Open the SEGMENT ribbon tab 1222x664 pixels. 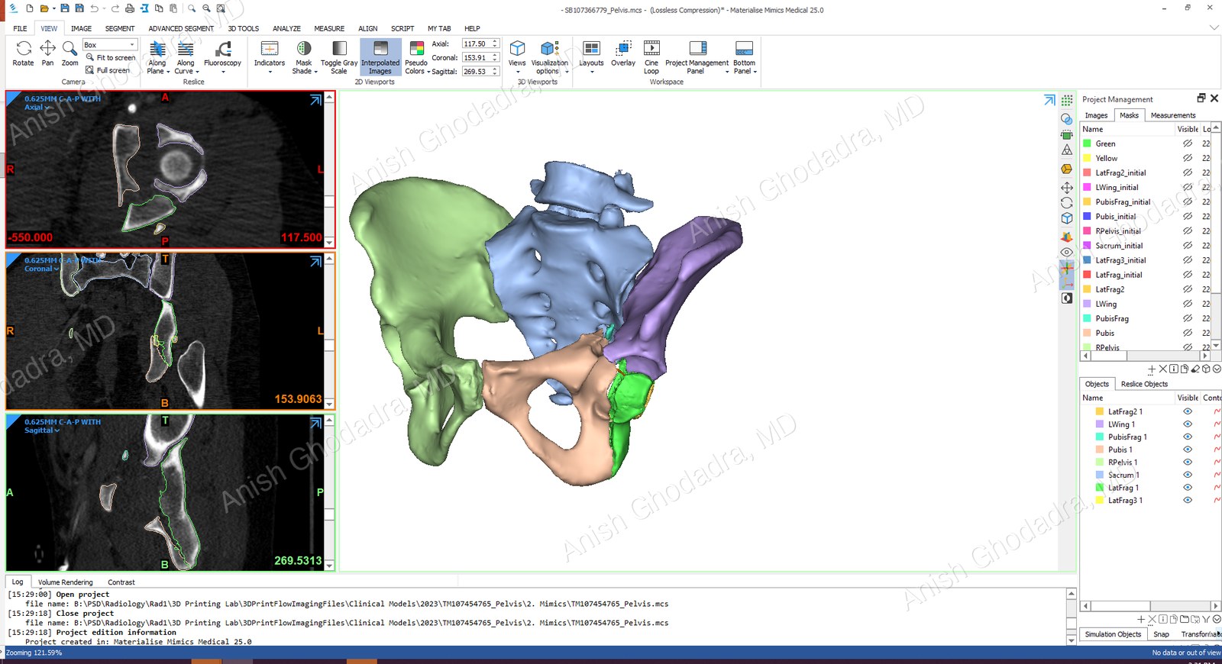[x=120, y=28]
